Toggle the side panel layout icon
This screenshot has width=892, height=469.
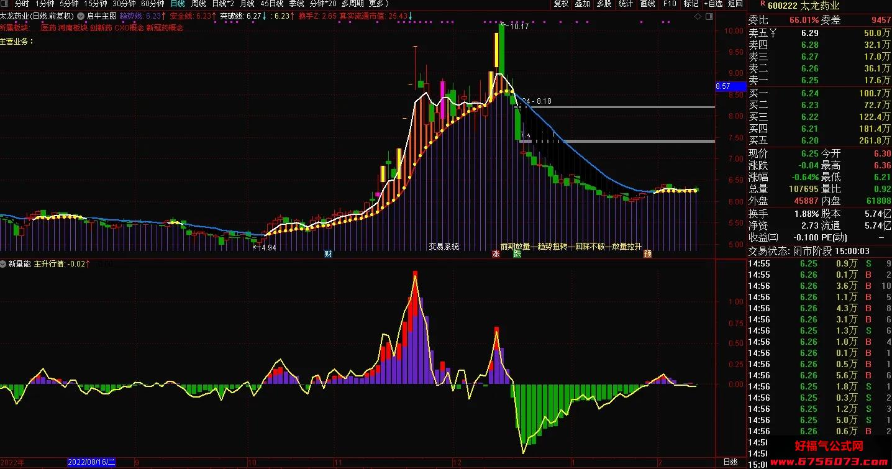709,16
